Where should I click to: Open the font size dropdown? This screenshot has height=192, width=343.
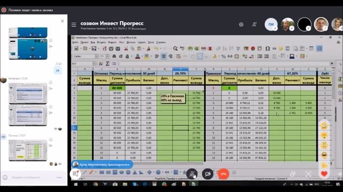click(x=107, y=57)
